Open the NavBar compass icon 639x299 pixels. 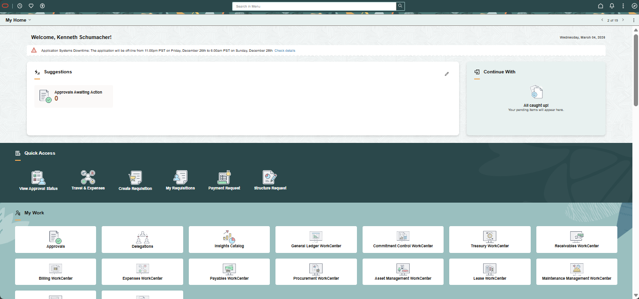[x=634, y=6]
